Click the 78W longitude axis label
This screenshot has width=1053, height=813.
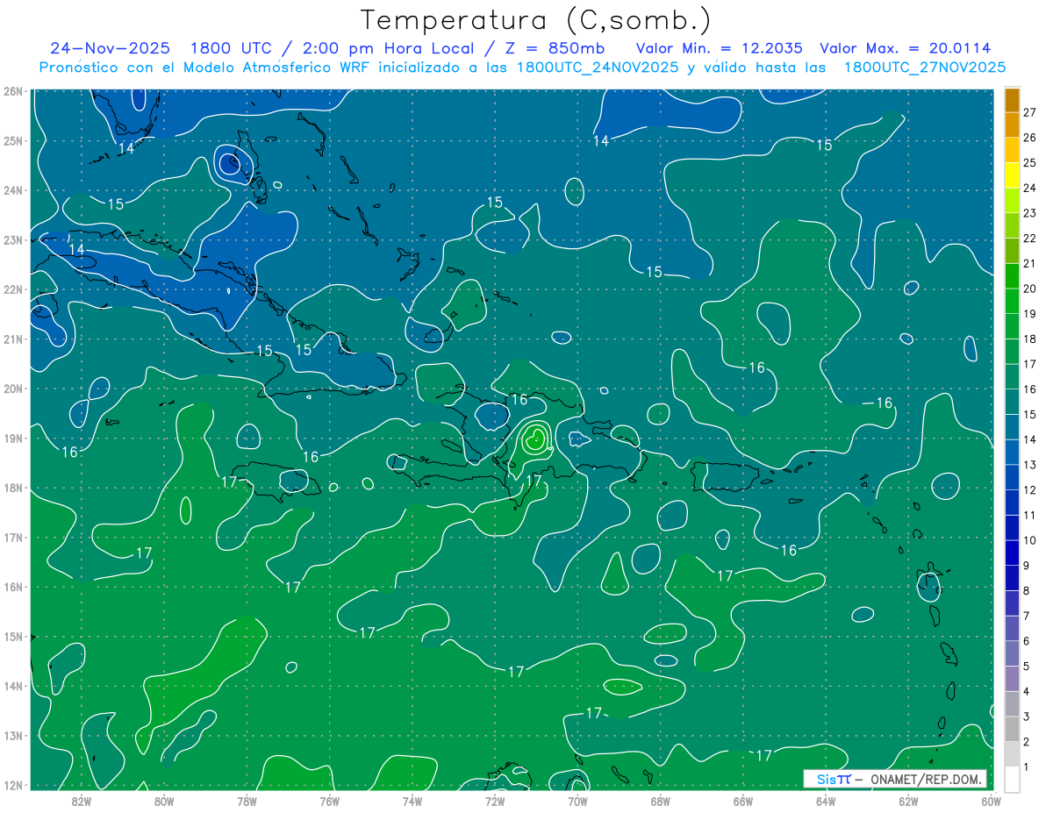pos(247,801)
